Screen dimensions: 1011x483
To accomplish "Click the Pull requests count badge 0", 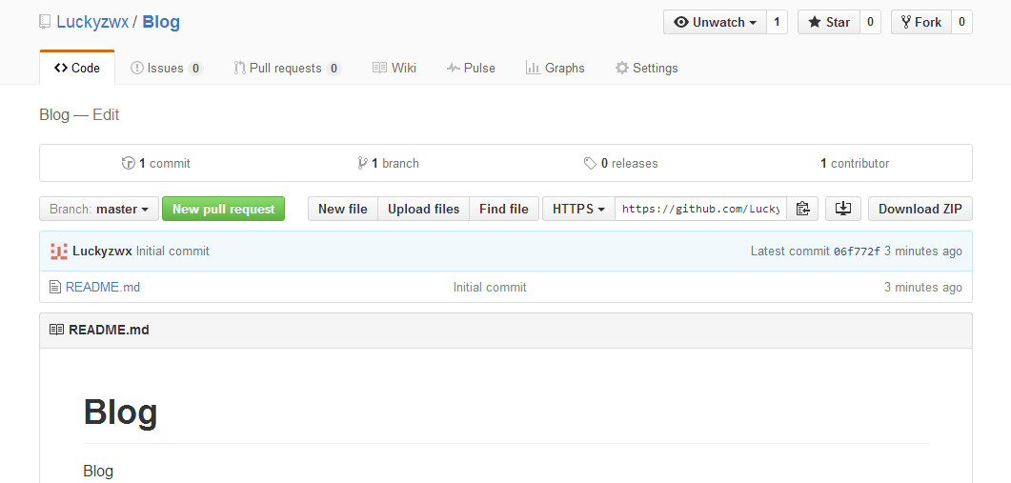I will pyautogui.click(x=334, y=69).
